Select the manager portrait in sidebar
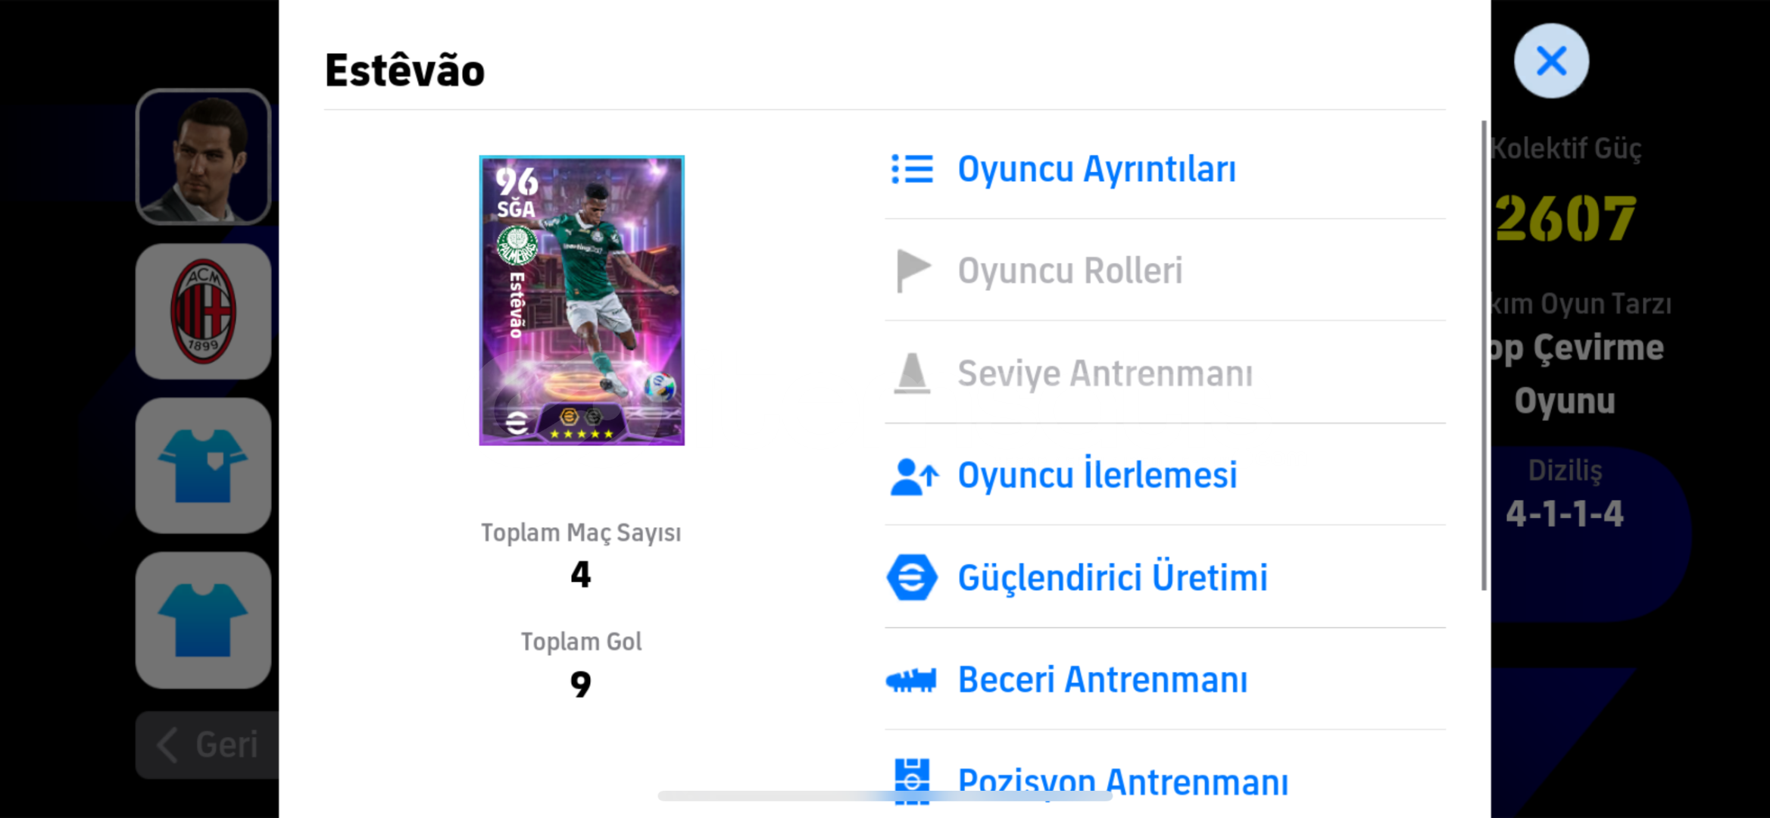The width and height of the screenshot is (1770, 818). coord(203,157)
